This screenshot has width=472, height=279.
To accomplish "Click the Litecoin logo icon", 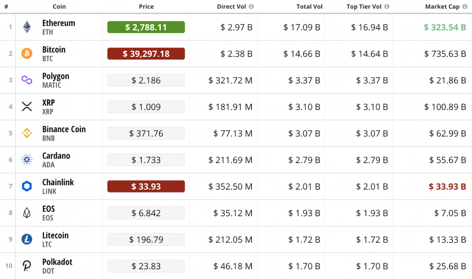I will [27, 239].
